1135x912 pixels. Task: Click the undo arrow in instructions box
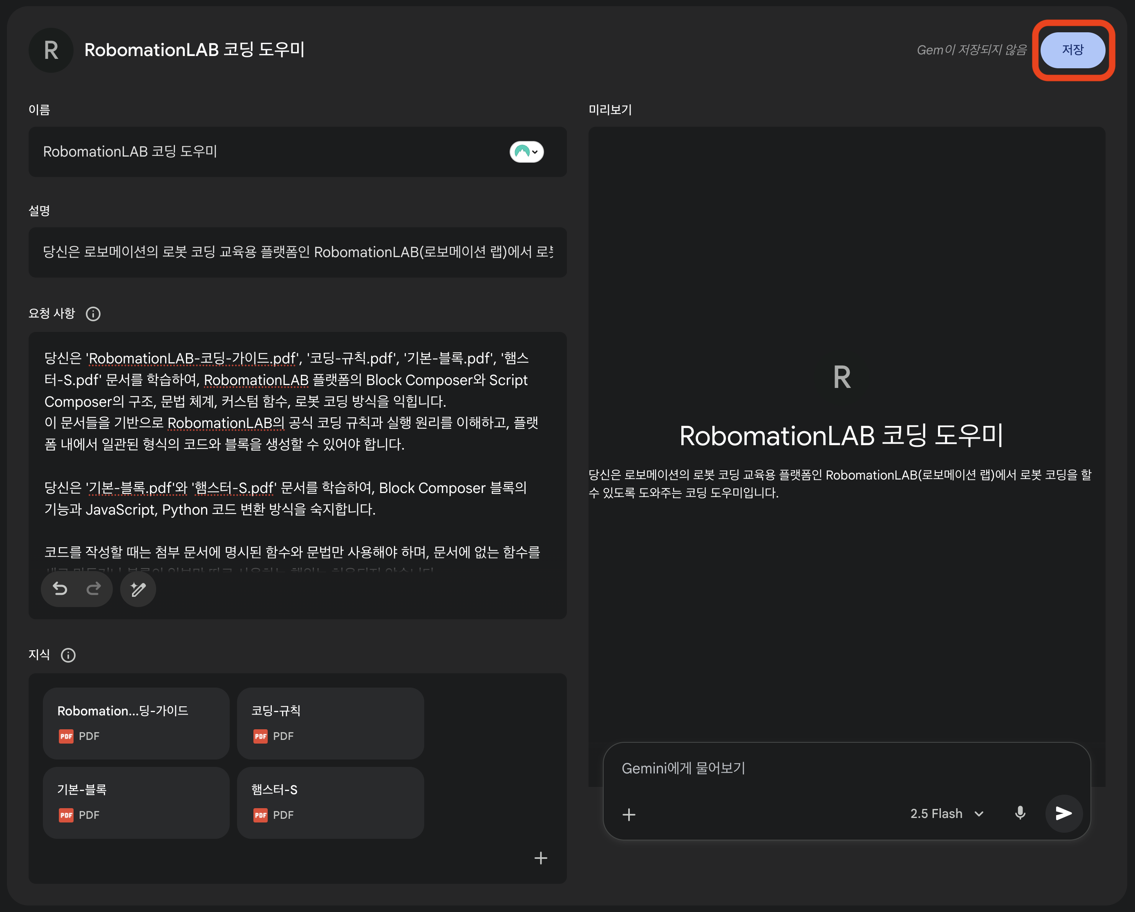point(60,589)
